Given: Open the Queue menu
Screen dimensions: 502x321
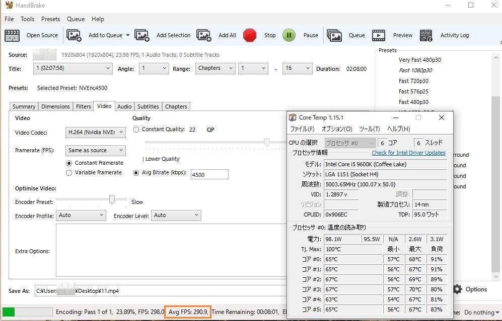Looking at the screenshot, I should (x=76, y=19).
